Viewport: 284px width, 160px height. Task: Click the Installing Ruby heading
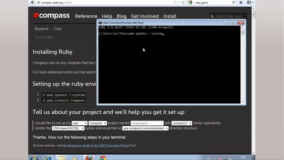pyautogui.click(x=52, y=52)
